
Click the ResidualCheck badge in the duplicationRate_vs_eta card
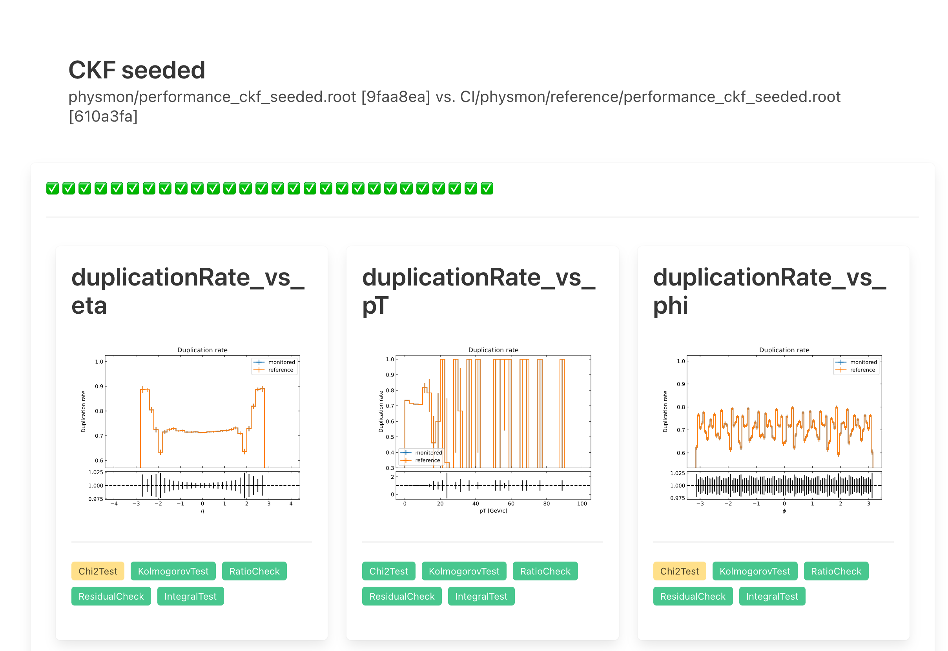pos(111,596)
